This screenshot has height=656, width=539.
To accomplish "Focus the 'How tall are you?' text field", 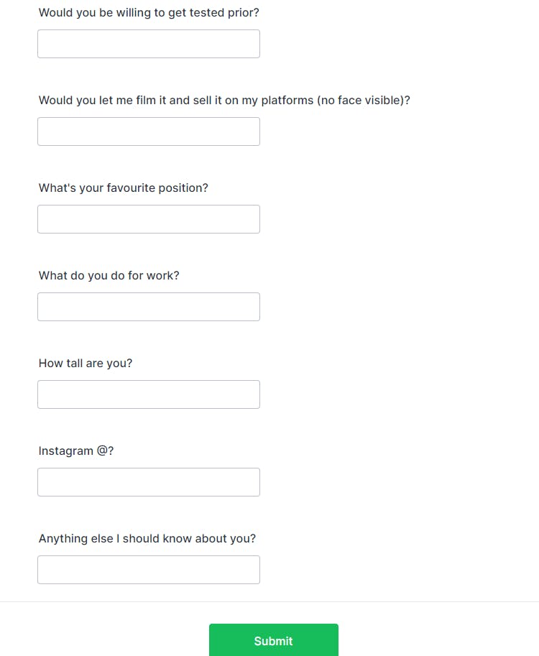I will [x=148, y=394].
